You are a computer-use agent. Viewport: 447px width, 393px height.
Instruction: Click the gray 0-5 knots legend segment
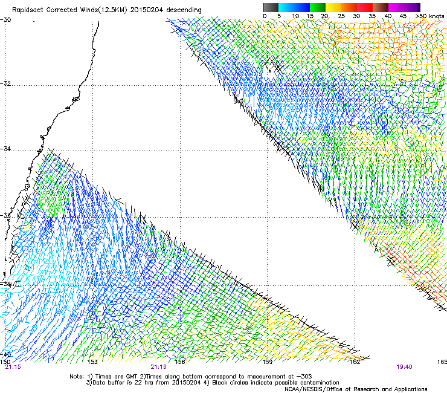click(x=271, y=7)
